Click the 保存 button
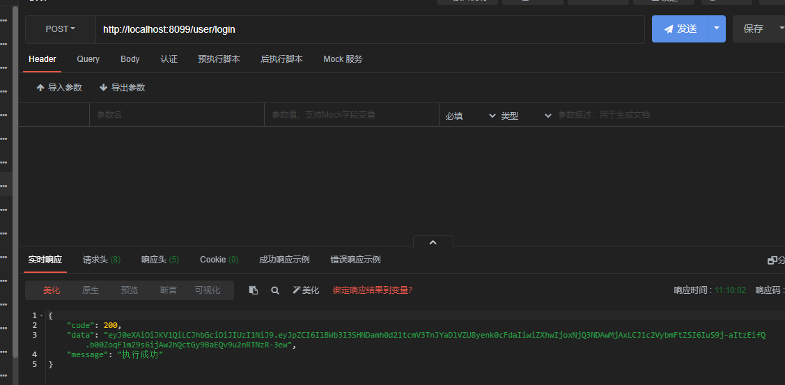 pyautogui.click(x=753, y=29)
